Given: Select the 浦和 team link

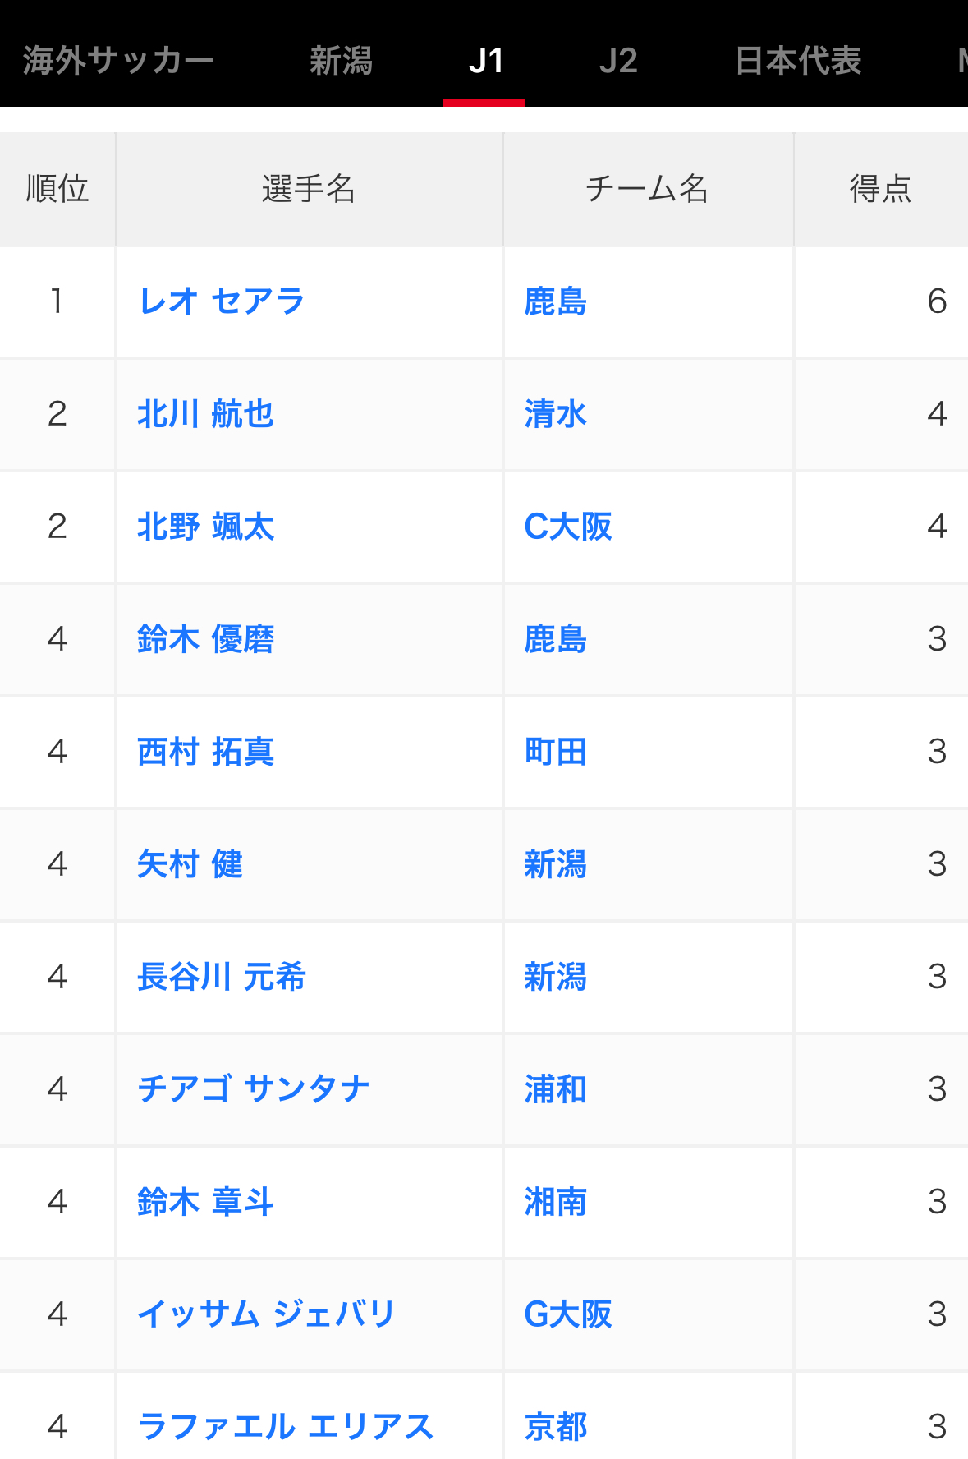Looking at the screenshot, I should point(556,1089).
